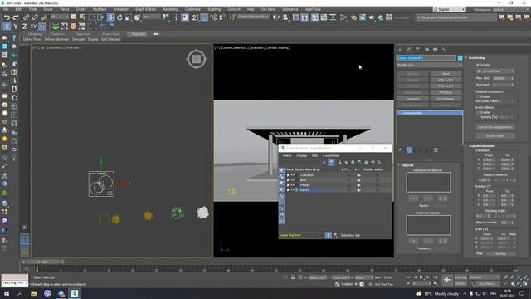Toggle the Angle Snap icon

205,17
